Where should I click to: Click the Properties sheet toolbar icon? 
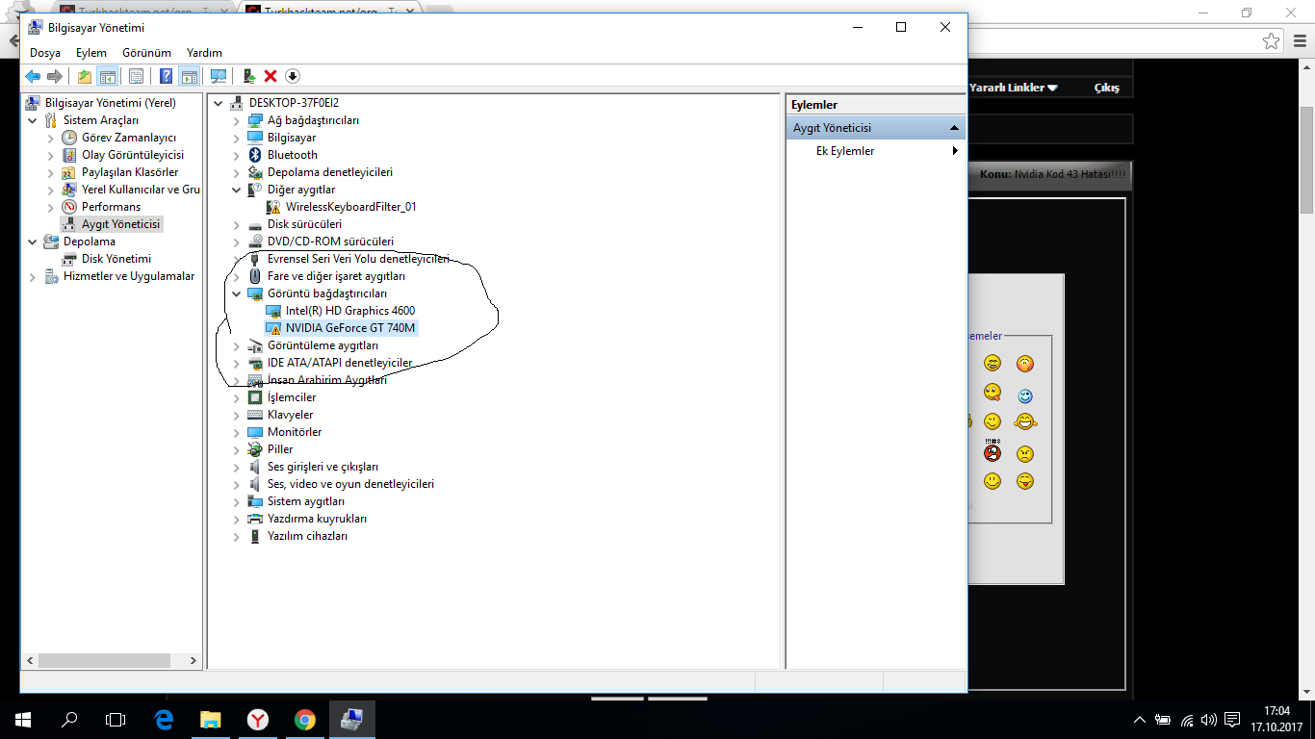tap(137, 76)
